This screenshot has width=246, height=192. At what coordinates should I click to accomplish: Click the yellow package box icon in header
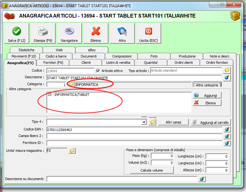pyautogui.click(x=235, y=16)
